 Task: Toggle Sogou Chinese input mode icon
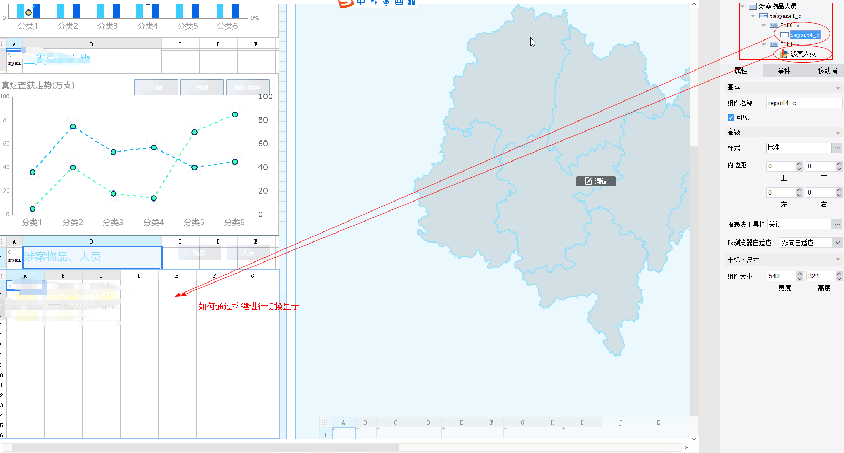click(361, 2)
